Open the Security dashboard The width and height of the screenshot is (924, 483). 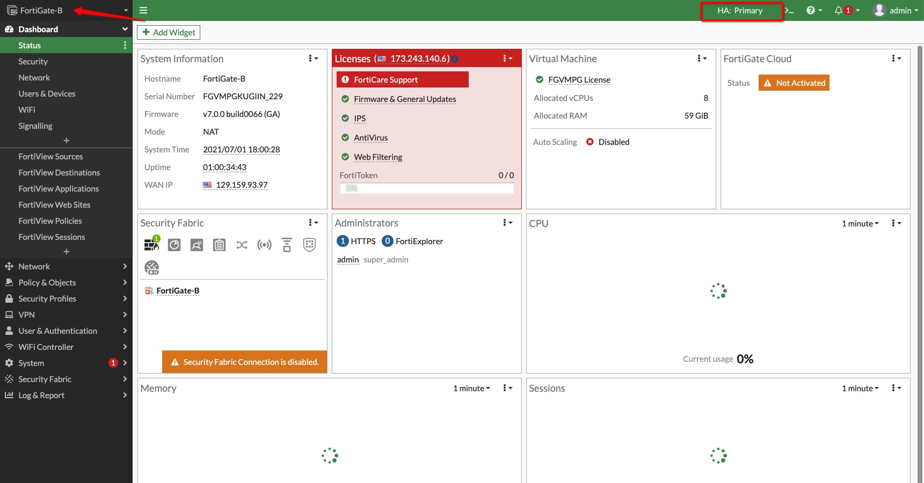pos(66,62)
